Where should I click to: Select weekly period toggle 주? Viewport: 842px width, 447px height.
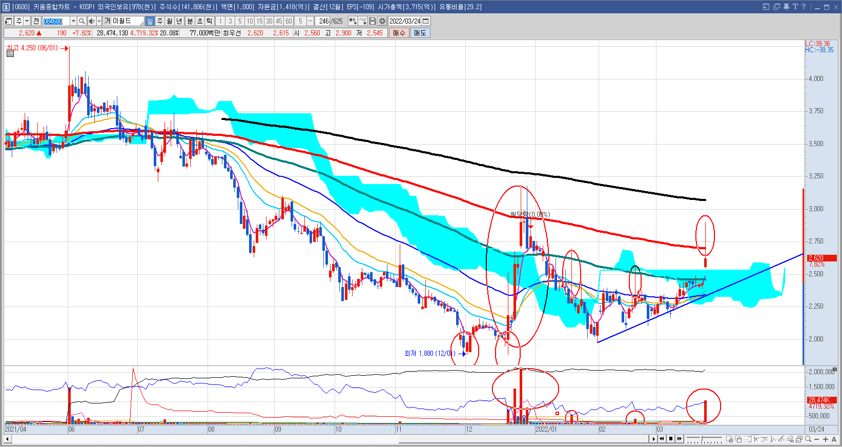click(160, 21)
